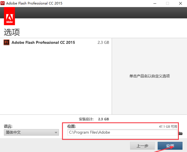Click the Flash 'Fl' product icon
This screenshot has height=152, width=187.
click(x=6, y=42)
